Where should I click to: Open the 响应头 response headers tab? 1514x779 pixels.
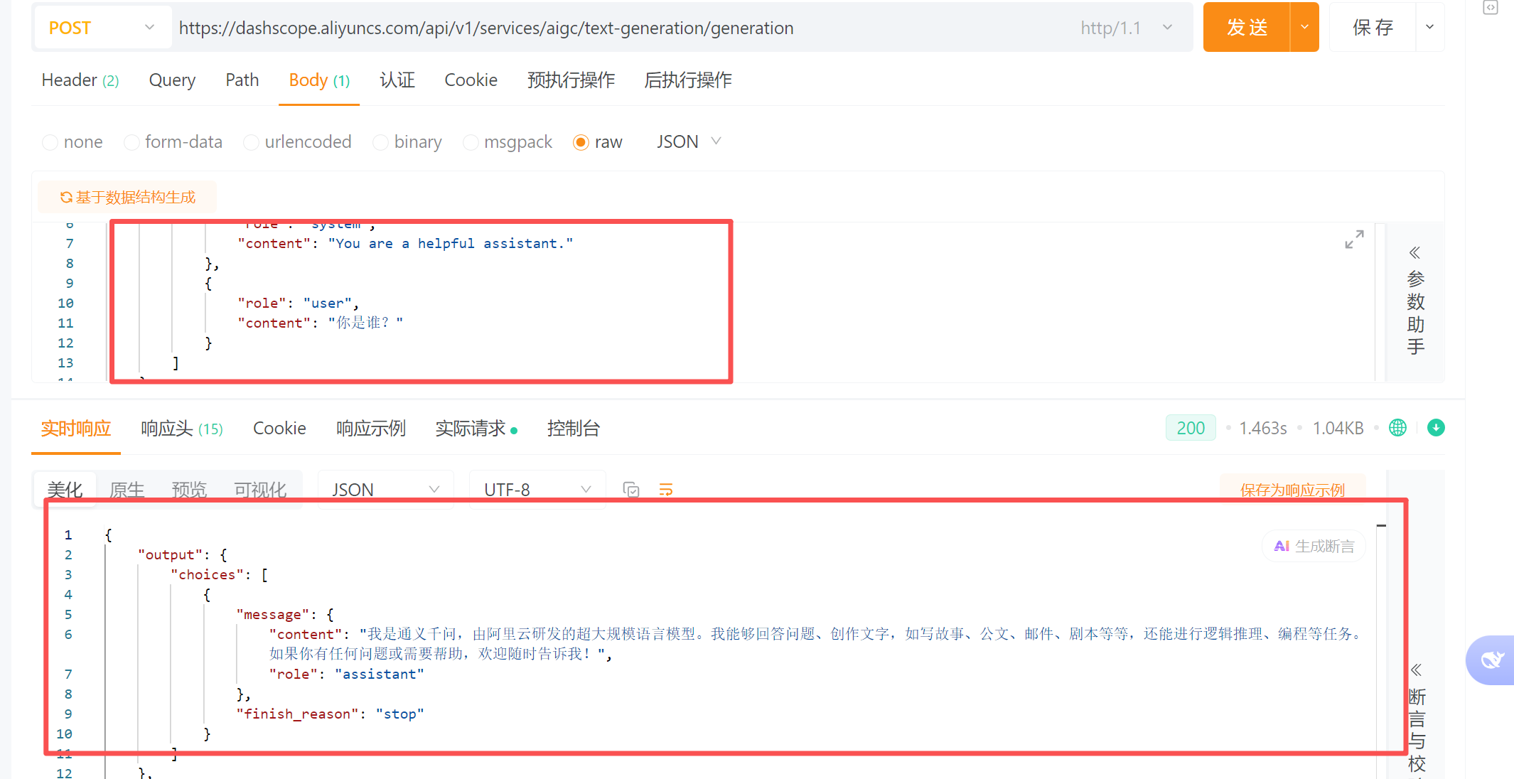181,429
